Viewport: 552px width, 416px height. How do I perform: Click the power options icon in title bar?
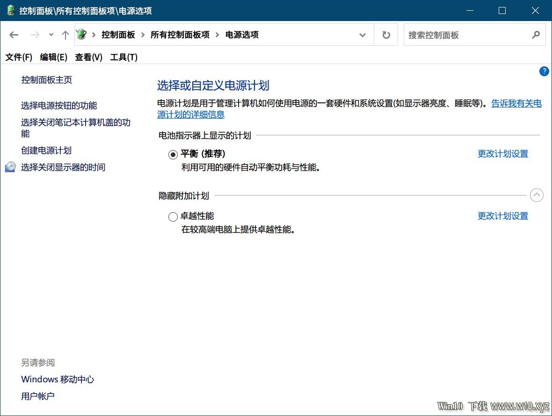(x=10, y=10)
